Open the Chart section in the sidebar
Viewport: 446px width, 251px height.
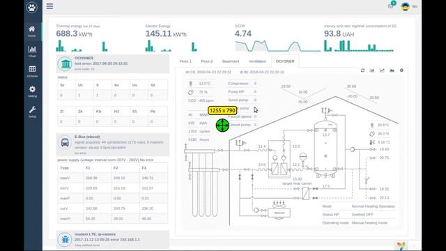(32, 51)
